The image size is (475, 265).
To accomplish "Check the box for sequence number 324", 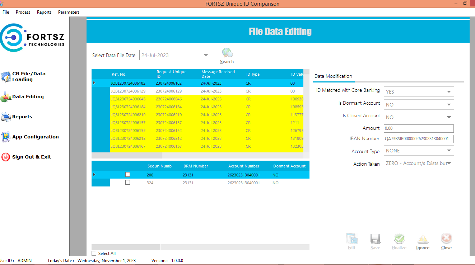I will [x=127, y=183].
